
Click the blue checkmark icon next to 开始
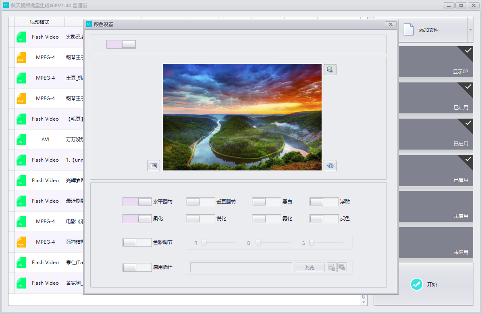coord(417,284)
